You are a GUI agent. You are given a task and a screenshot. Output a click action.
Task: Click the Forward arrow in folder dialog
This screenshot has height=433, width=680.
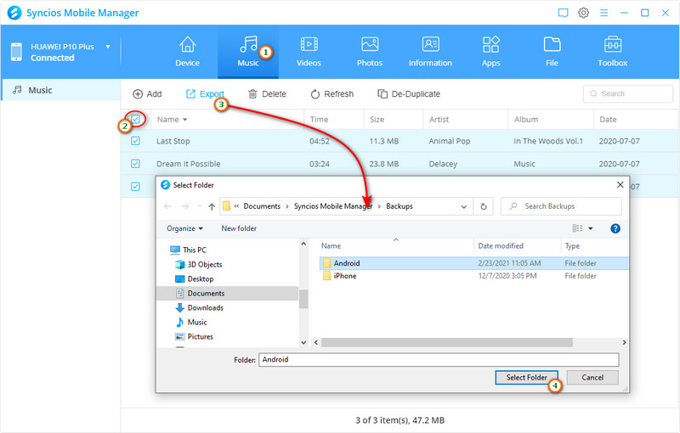(x=185, y=206)
